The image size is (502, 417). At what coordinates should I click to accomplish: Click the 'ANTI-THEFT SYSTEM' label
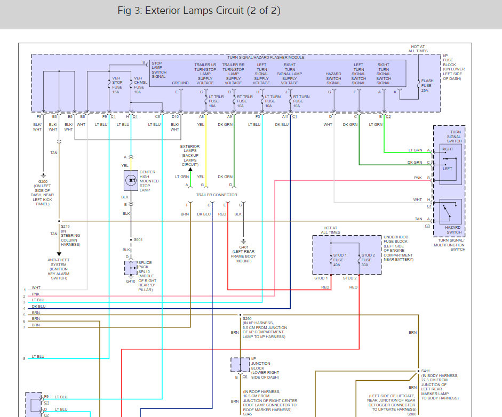pyautogui.click(x=59, y=269)
